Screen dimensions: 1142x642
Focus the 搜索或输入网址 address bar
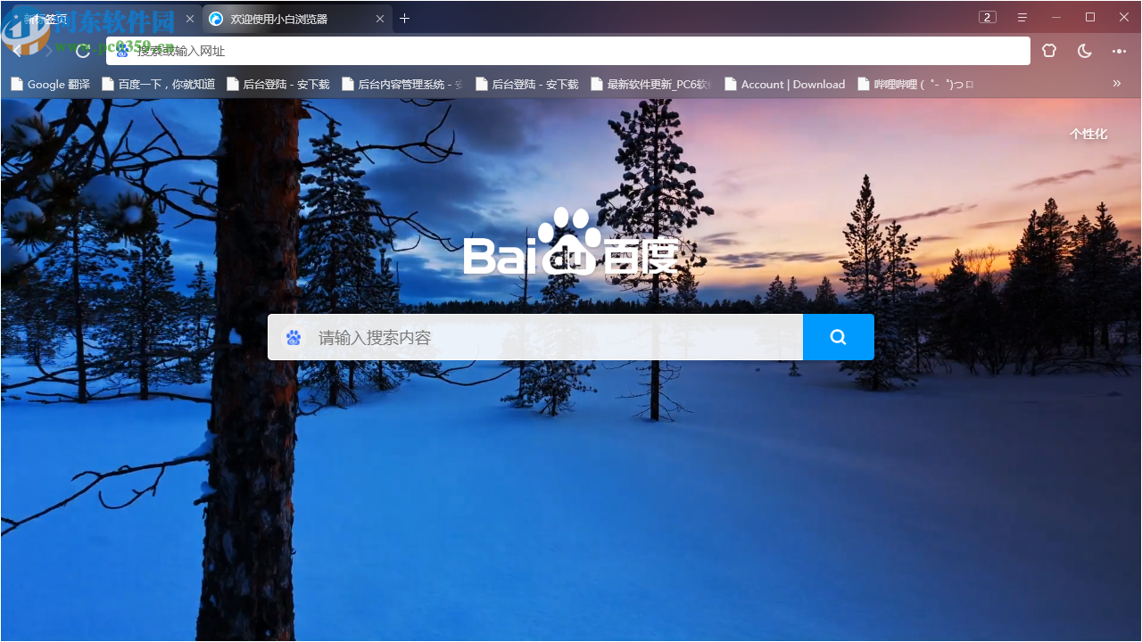(x=568, y=51)
